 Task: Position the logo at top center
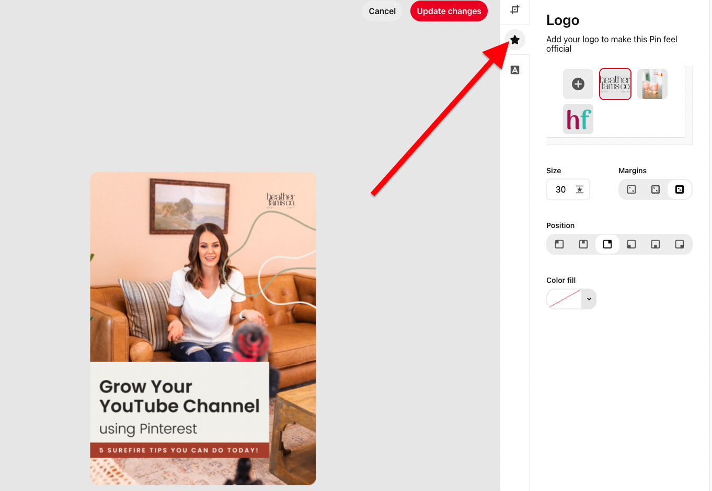(583, 244)
